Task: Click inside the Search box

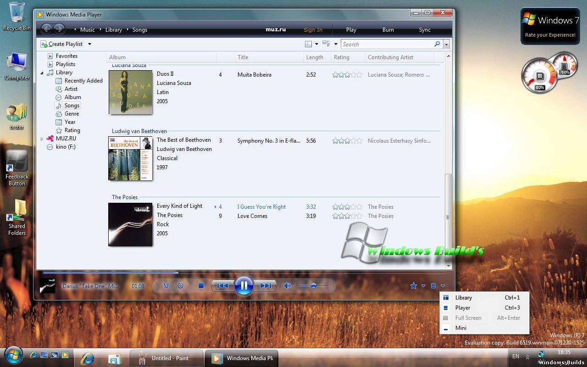Action: coord(387,44)
